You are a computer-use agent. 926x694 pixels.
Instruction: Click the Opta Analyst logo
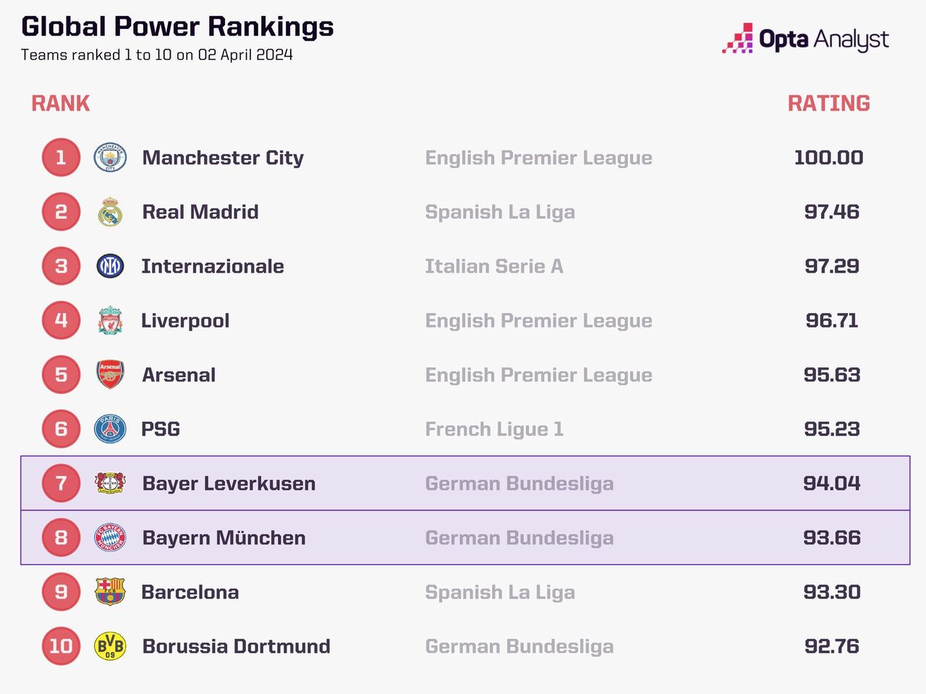(805, 39)
